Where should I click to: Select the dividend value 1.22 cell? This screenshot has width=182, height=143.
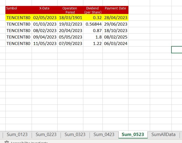pyautogui.click(x=93, y=44)
